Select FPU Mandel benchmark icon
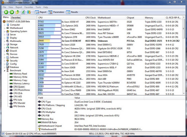This screenshot has height=137, width=187. click(11, 103)
